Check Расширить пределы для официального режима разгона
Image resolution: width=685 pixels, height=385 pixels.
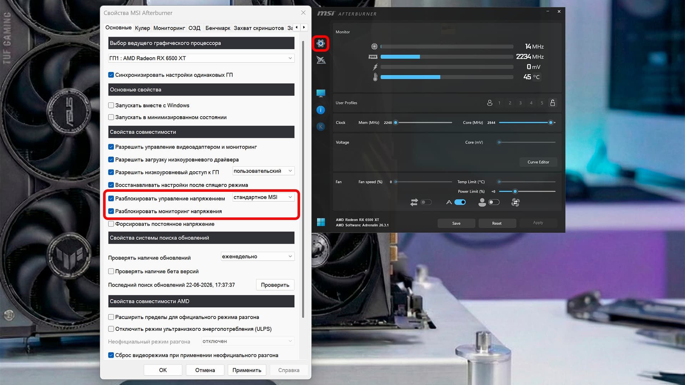(111, 317)
